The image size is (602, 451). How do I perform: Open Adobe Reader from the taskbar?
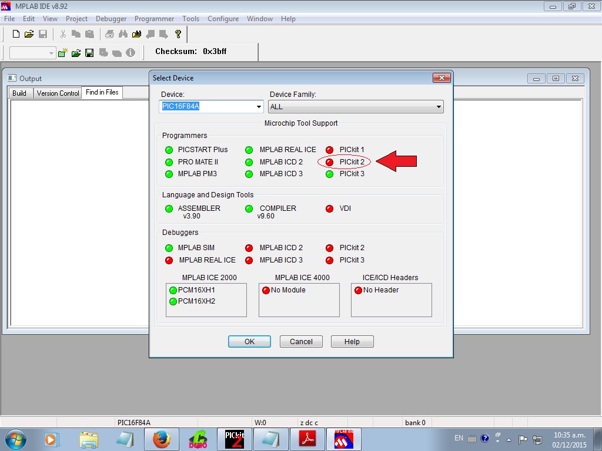click(x=307, y=439)
